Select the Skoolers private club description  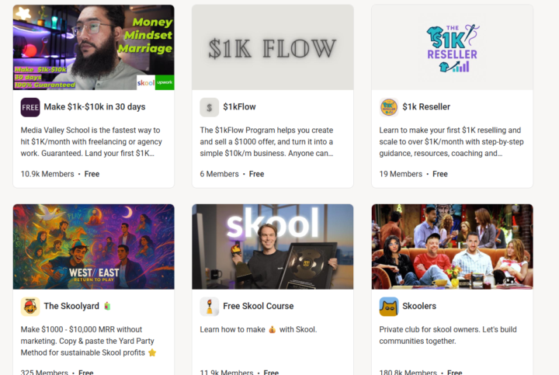448,335
